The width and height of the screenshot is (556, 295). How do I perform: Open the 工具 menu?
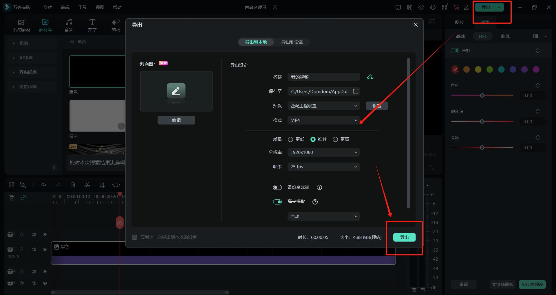coord(83,7)
